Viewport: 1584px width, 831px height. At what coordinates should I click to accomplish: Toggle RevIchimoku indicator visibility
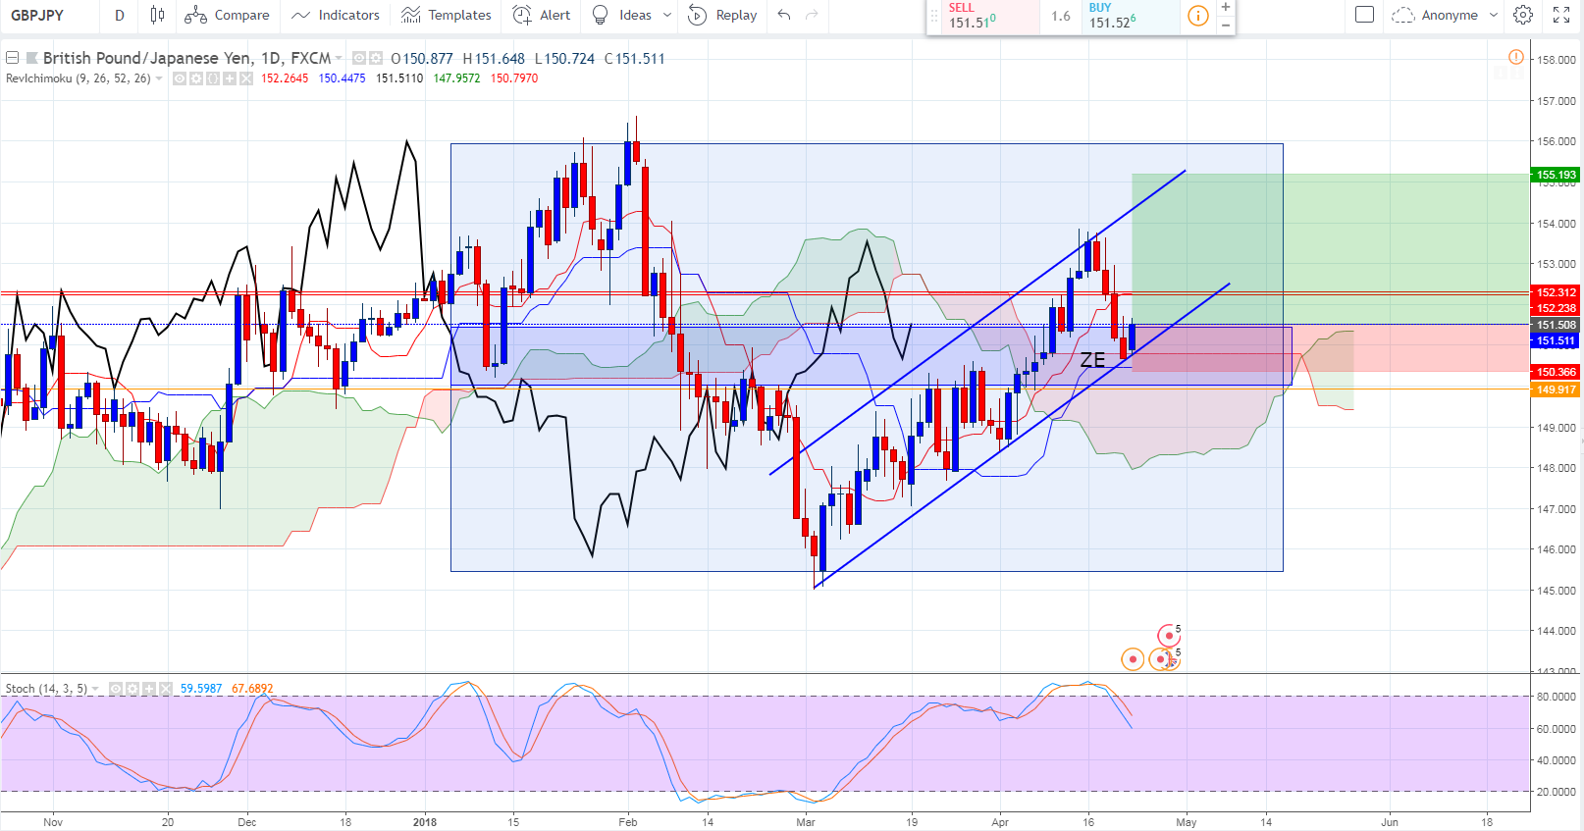pyautogui.click(x=180, y=78)
